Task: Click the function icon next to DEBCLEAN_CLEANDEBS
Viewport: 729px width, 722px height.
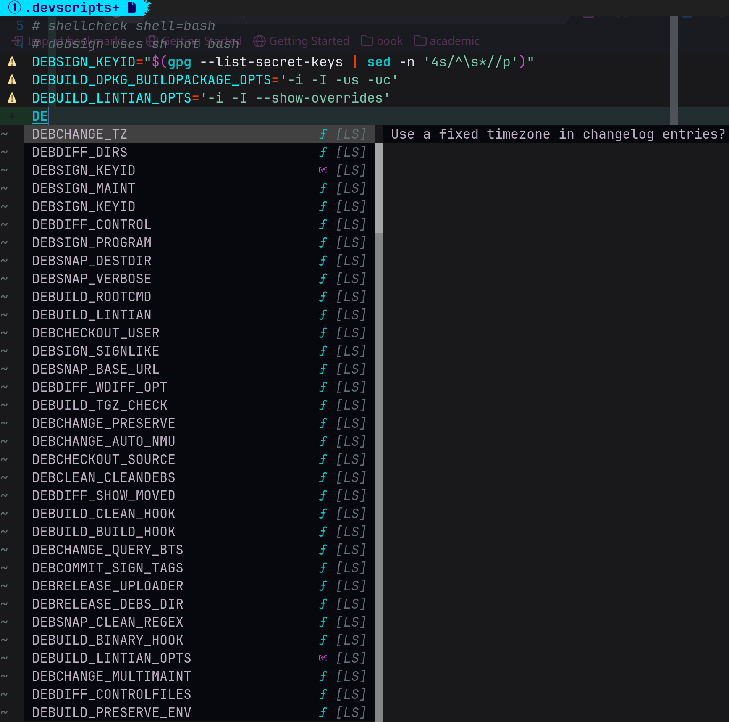Action: pos(323,477)
